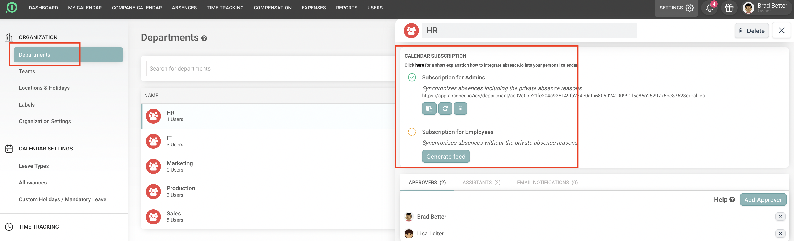Select Departments in sidebar

click(x=68, y=55)
